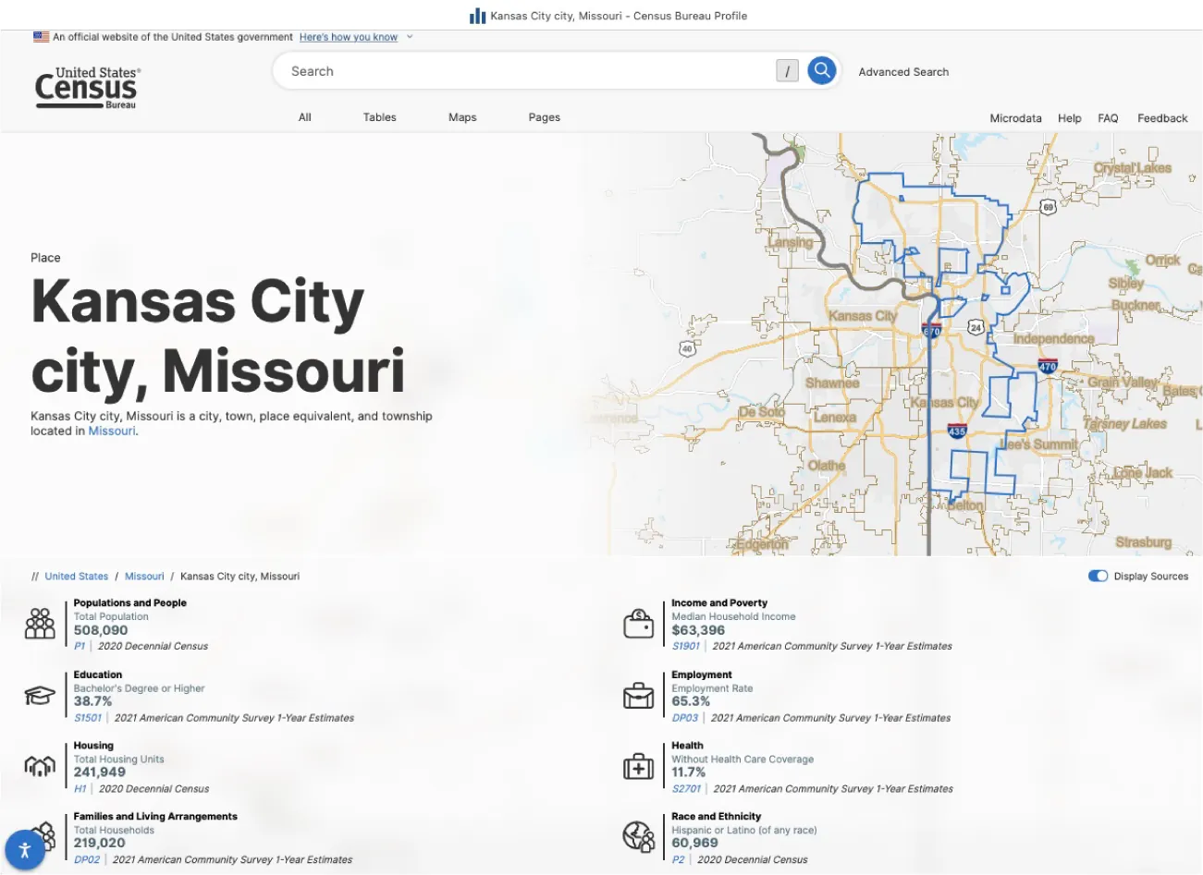Expand the Here's how you know disclosure
This screenshot has height=875, width=1203.
349,37
